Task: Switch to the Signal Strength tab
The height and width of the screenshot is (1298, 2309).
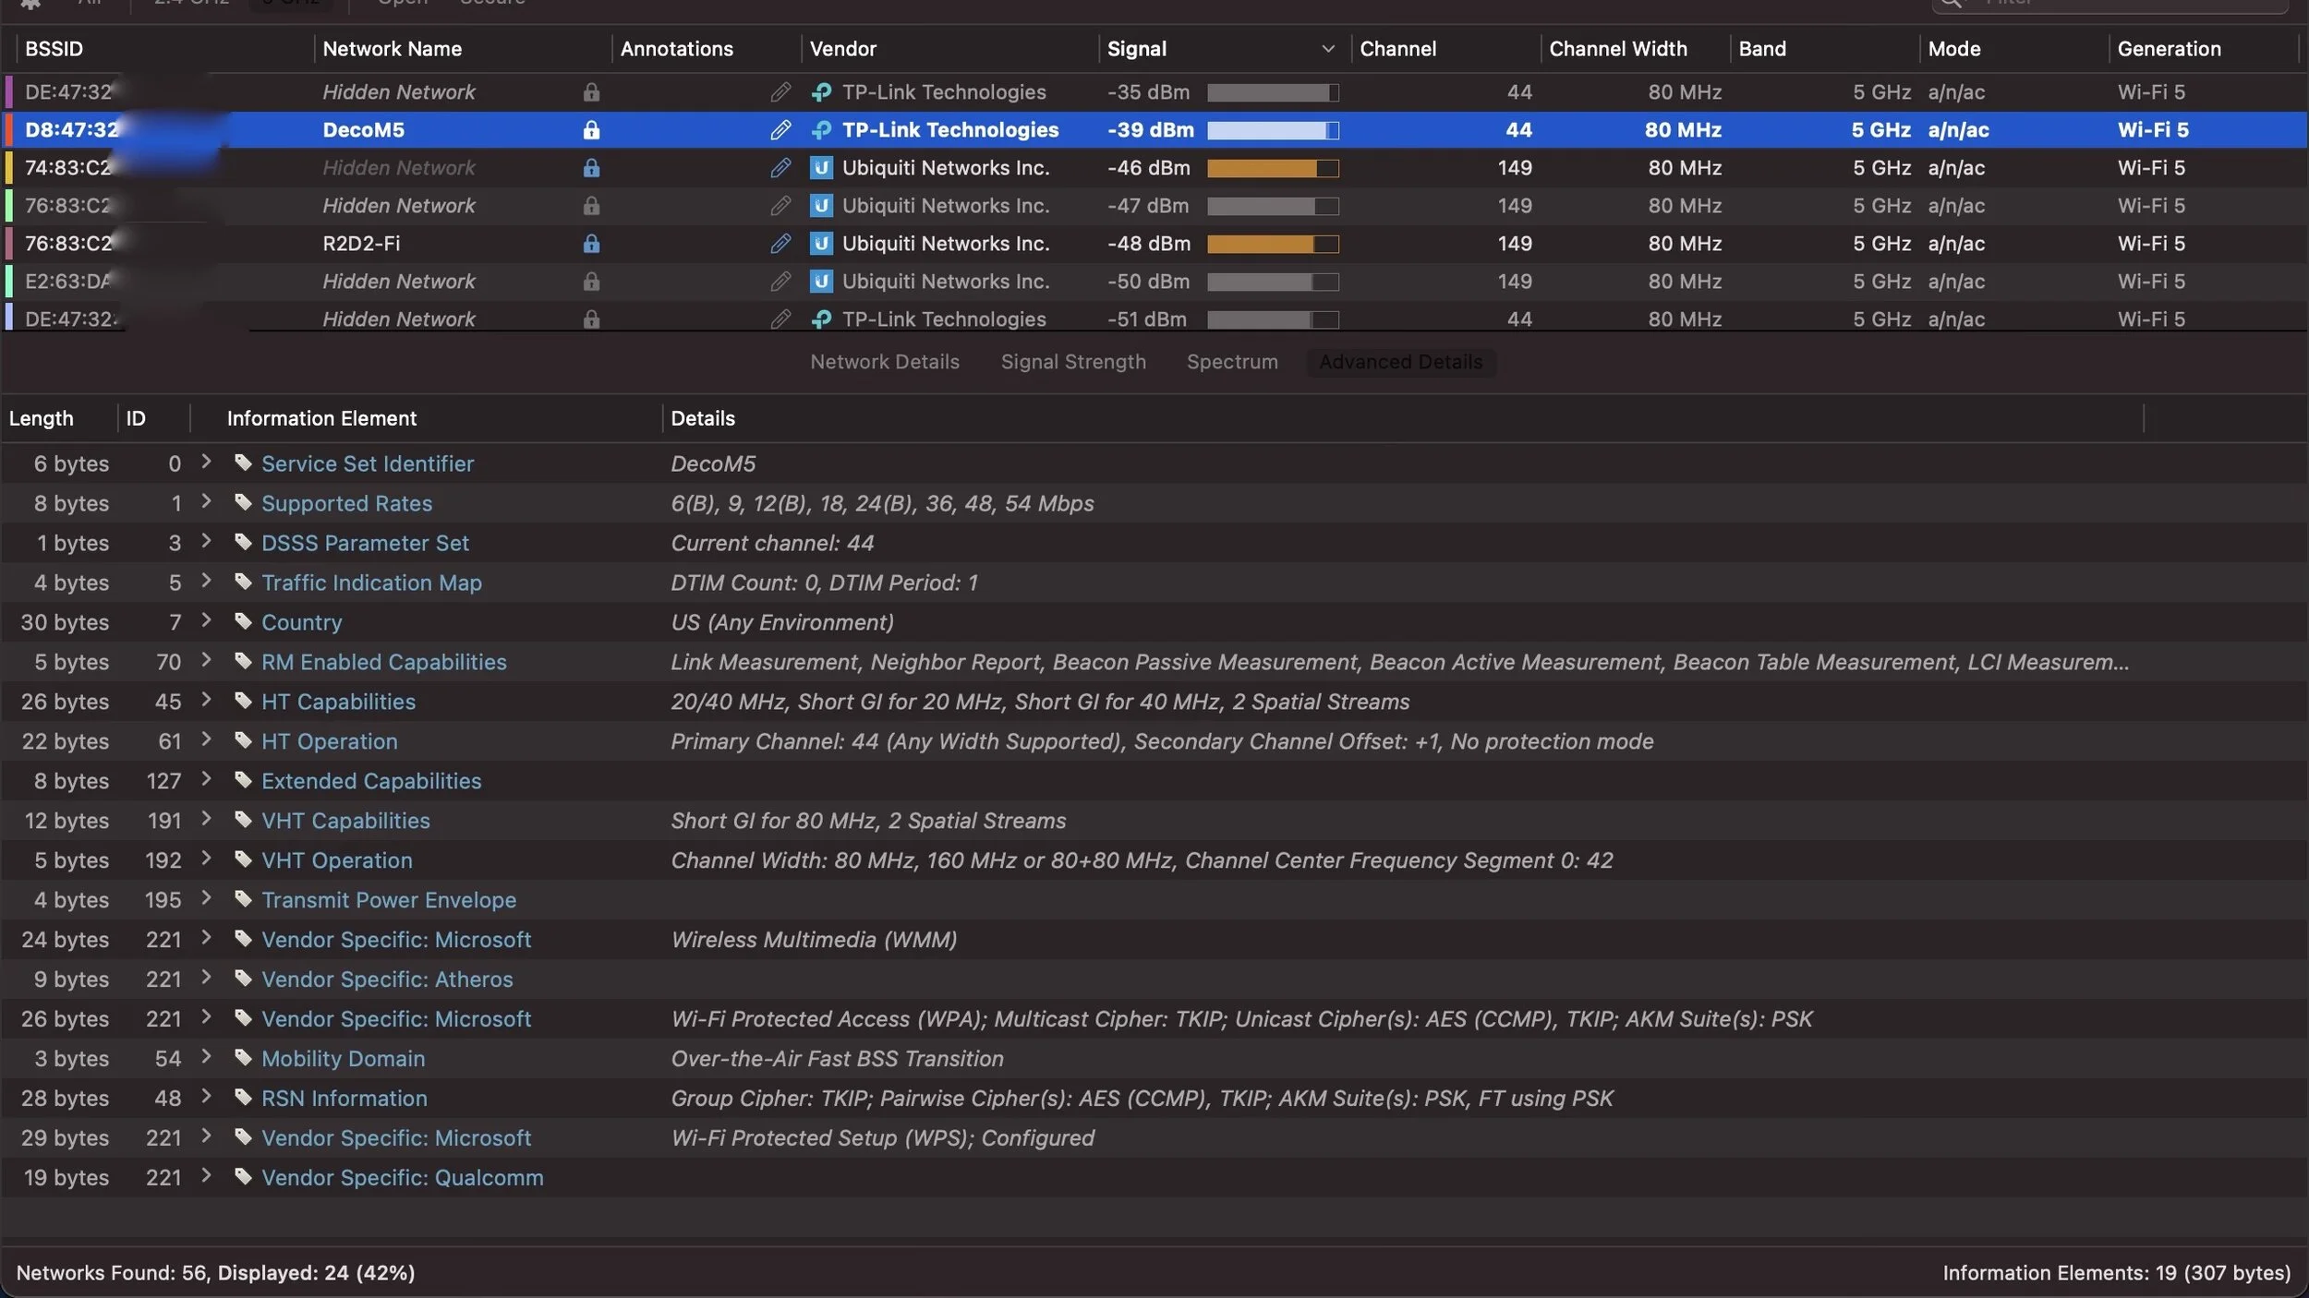Action: coord(1072,362)
